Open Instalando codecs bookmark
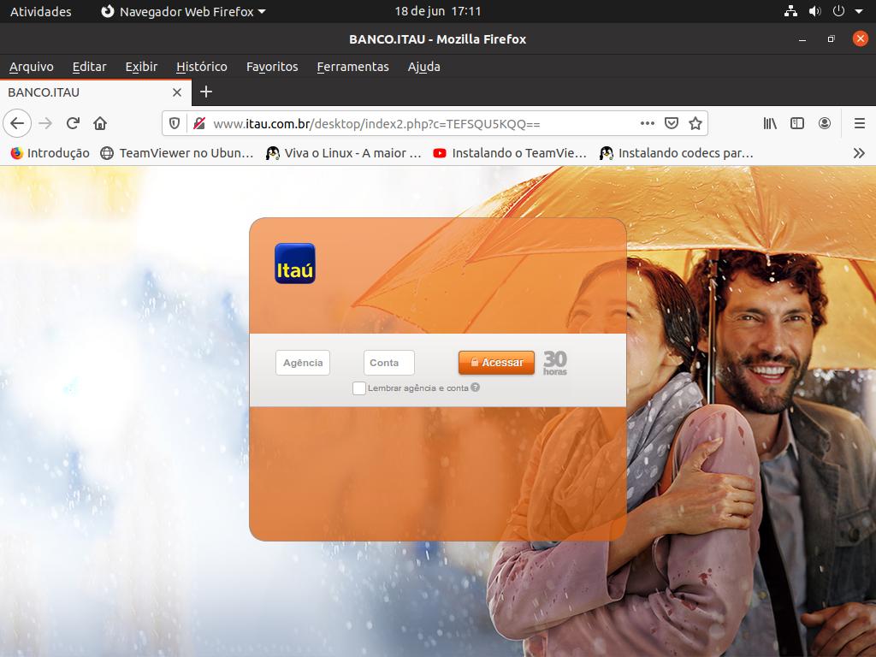The width and height of the screenshot is (876, 657). point(677,153)
